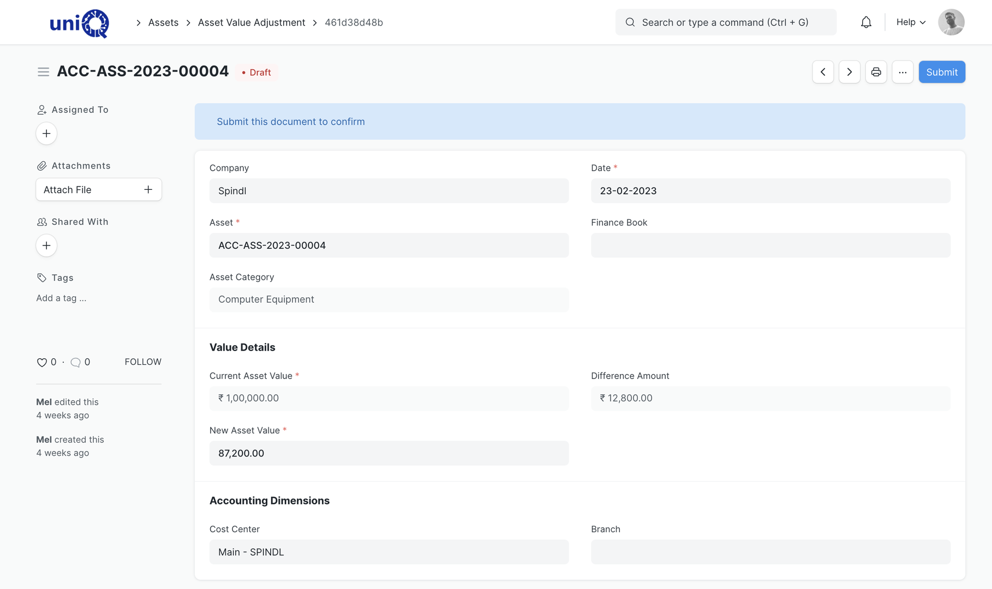This screenshot has width=992, height=589.
Task: Follow this document
Action: pos(143,362)
